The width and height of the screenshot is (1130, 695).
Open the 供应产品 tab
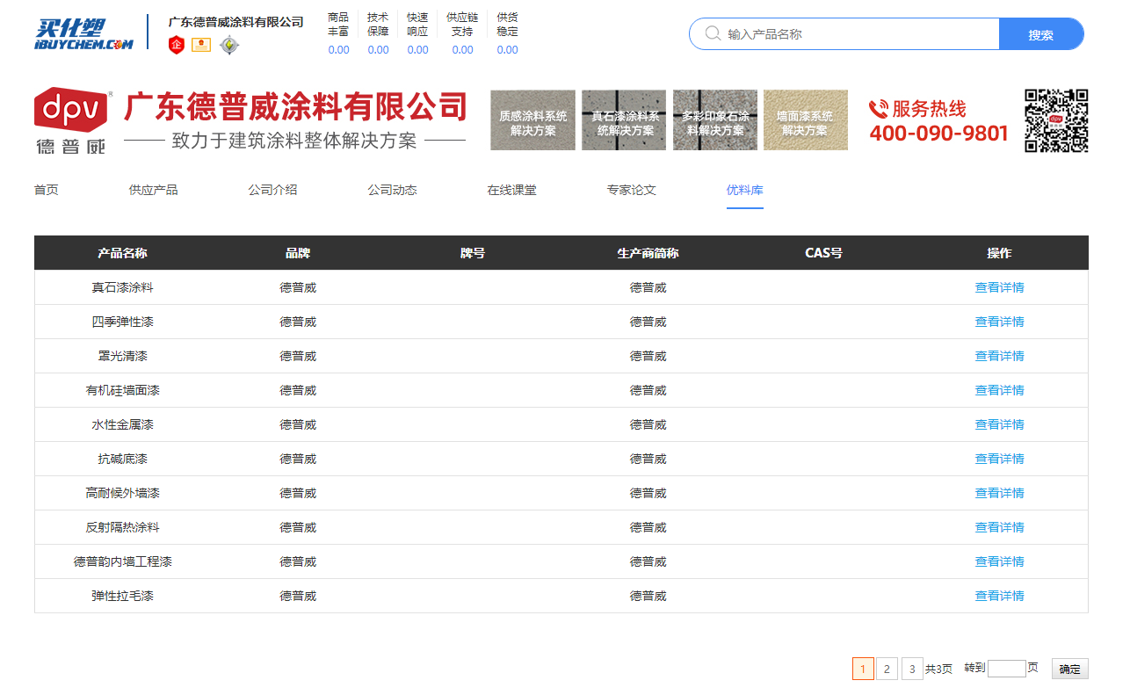pyautogui.click(x=153, y=190)
